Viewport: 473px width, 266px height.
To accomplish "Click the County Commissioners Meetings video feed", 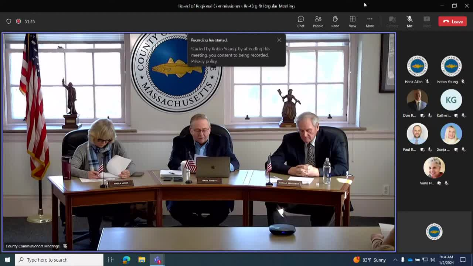I will point(199,142).
